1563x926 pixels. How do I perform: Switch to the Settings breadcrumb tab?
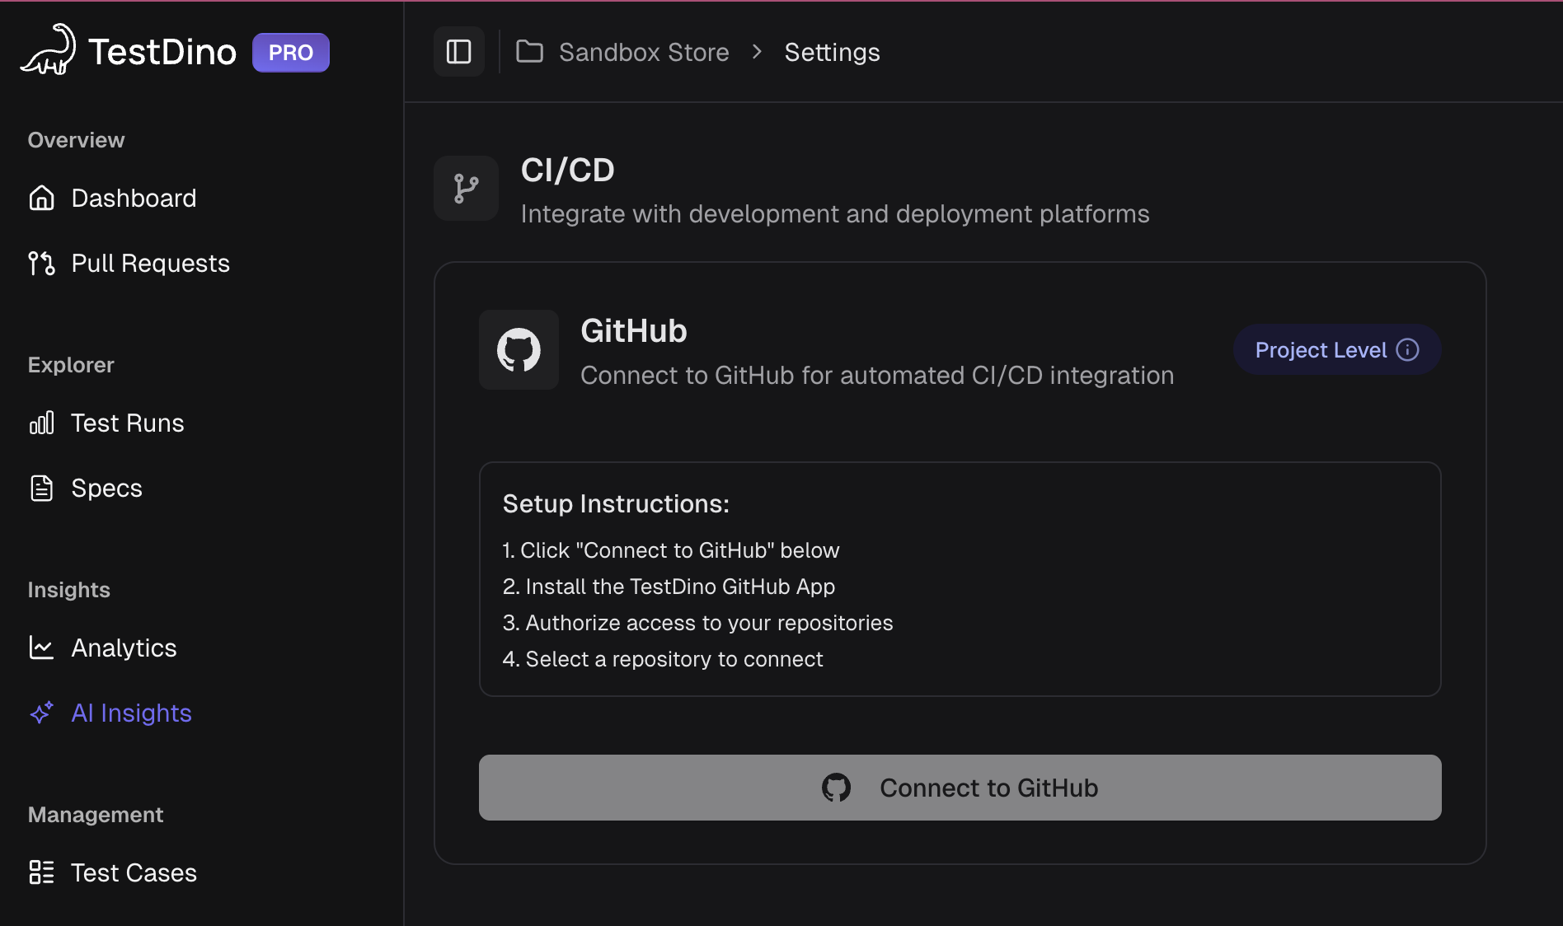click(832, 52)
